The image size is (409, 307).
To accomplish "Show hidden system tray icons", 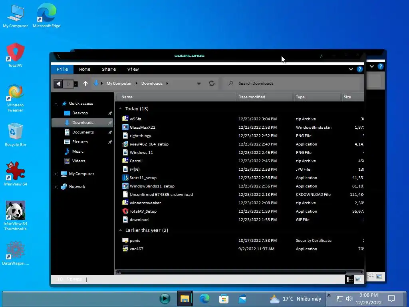I will tap(329, 295).
